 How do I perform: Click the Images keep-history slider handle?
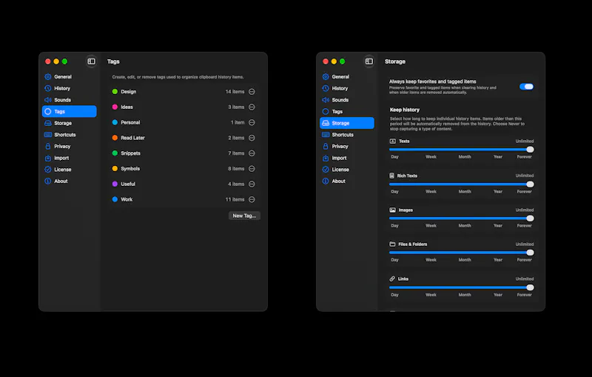(530, 218)
